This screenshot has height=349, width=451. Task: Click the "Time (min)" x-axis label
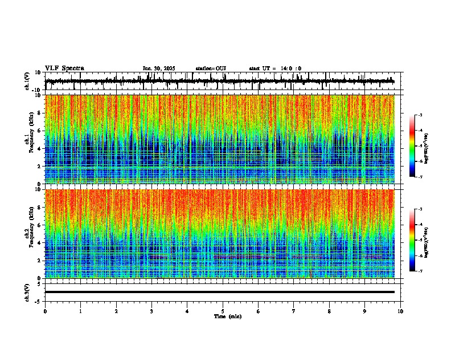coord(228,316)
